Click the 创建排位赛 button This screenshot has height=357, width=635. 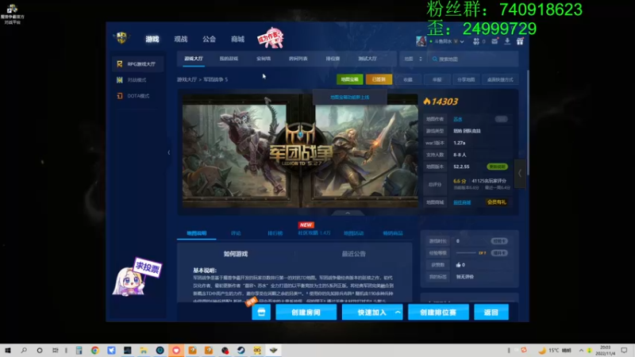tap(438, 312)
